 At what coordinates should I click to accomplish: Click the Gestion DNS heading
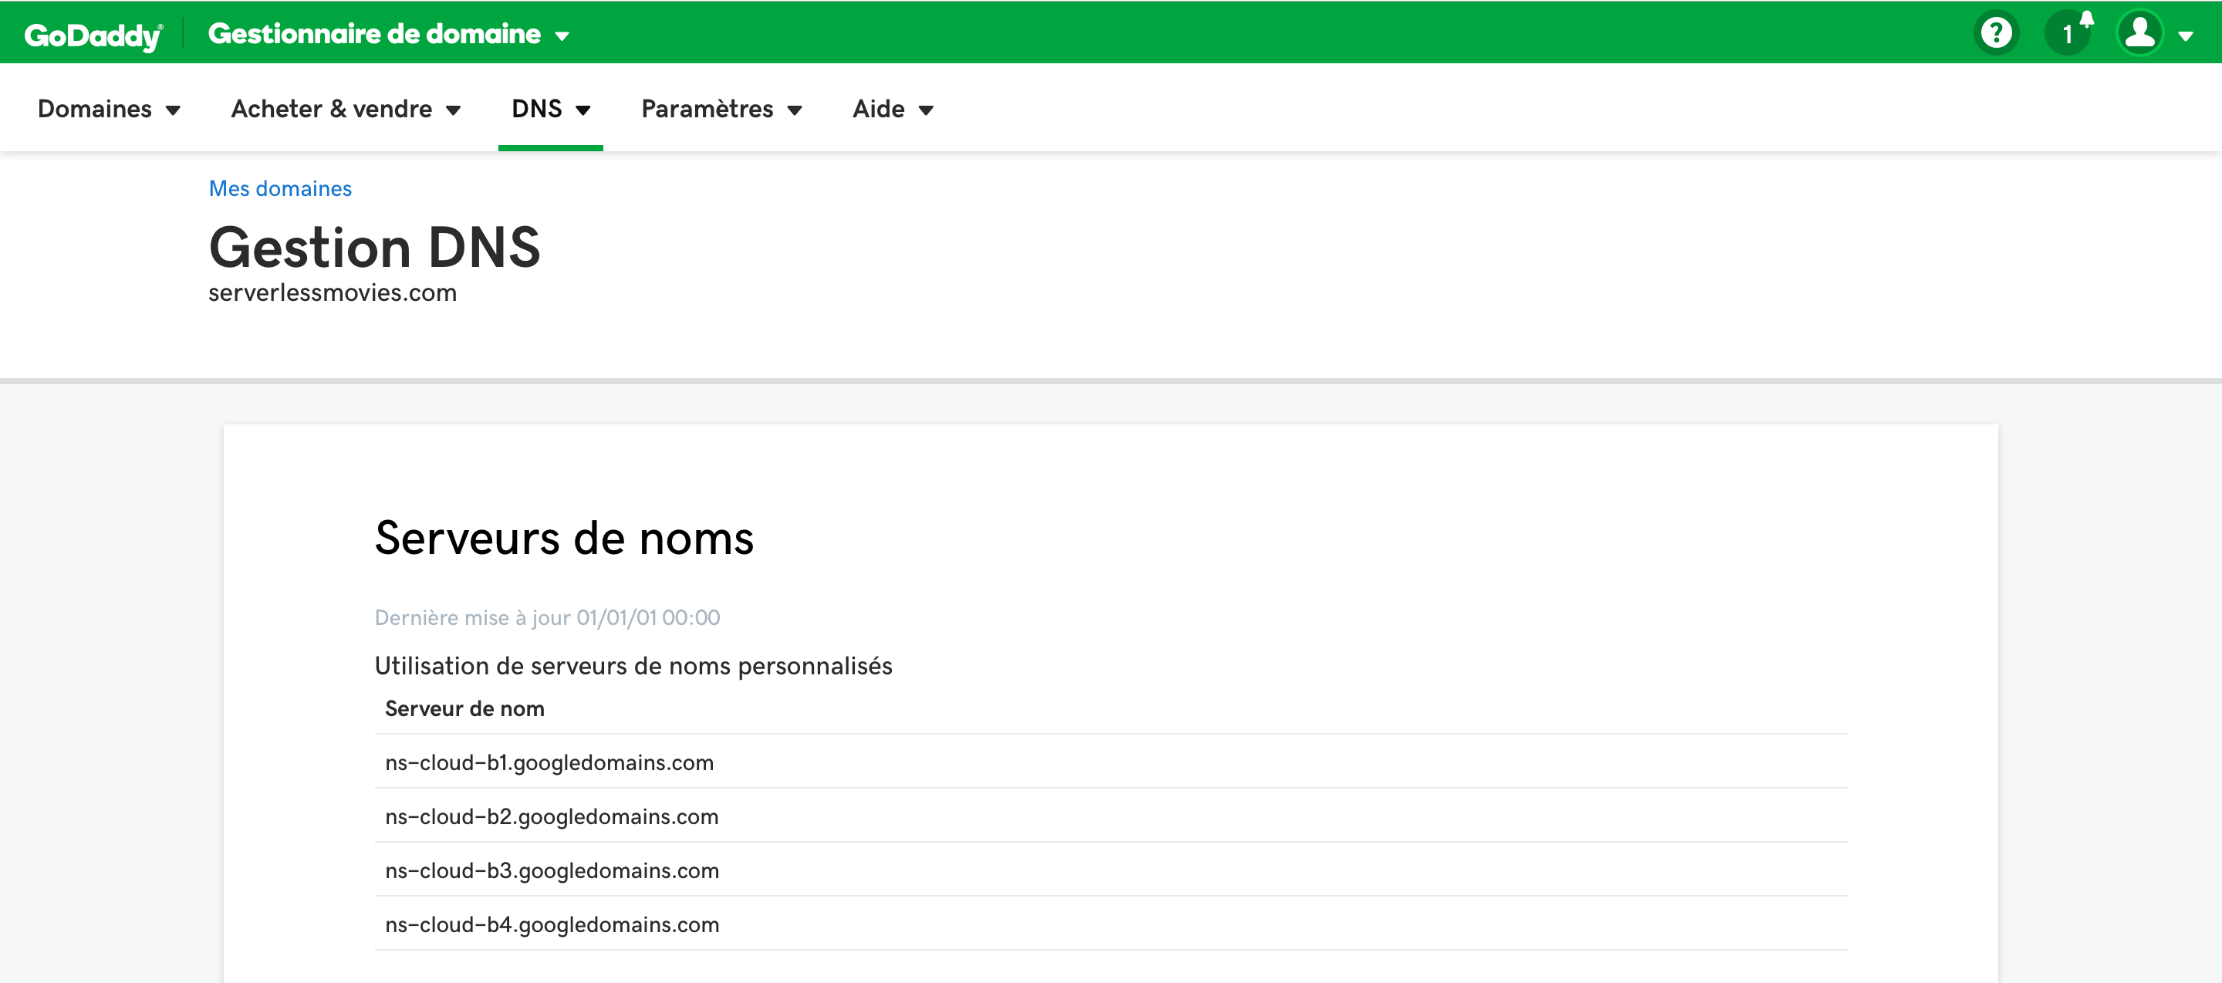point(374,248)
